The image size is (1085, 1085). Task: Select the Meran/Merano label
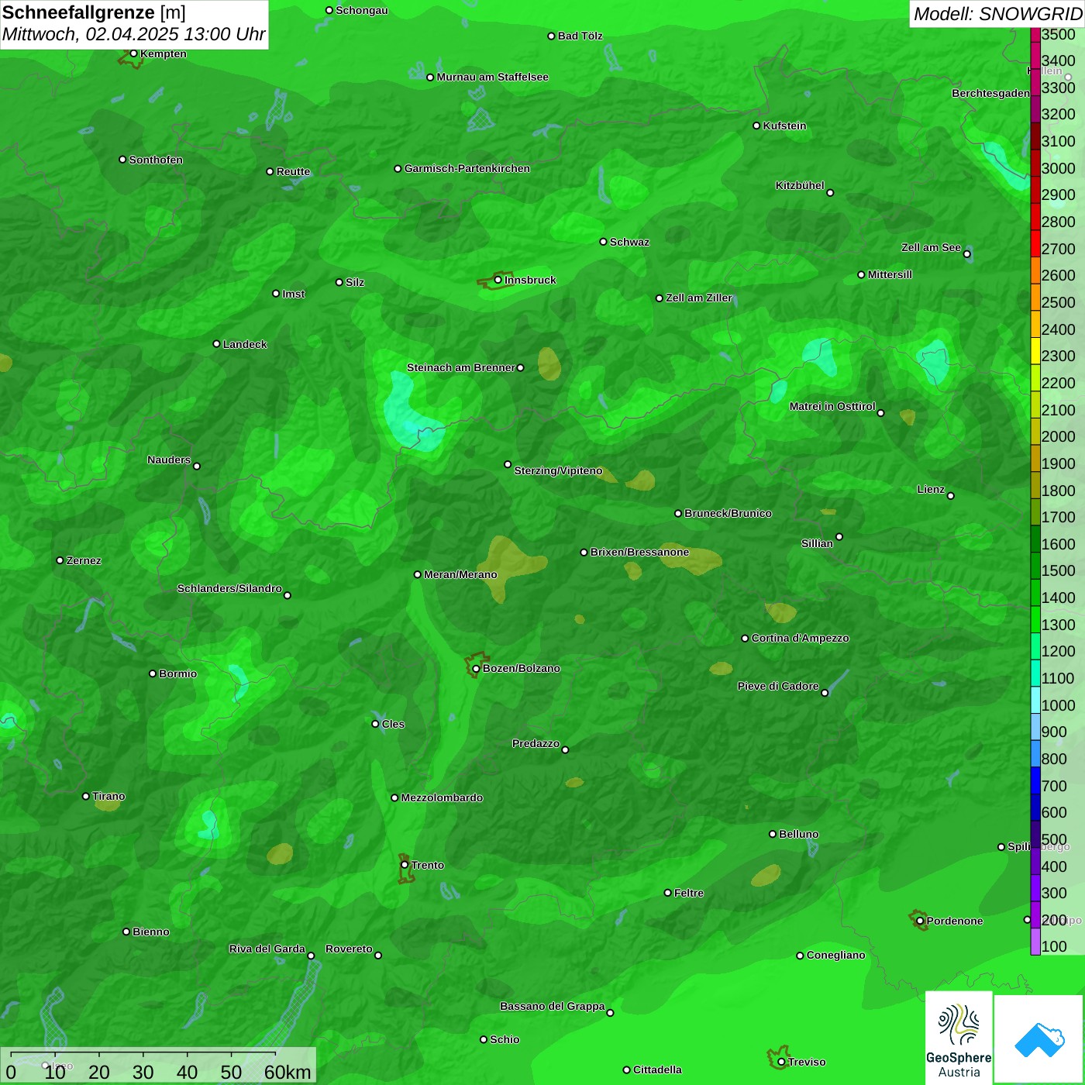tap(460, 574)
